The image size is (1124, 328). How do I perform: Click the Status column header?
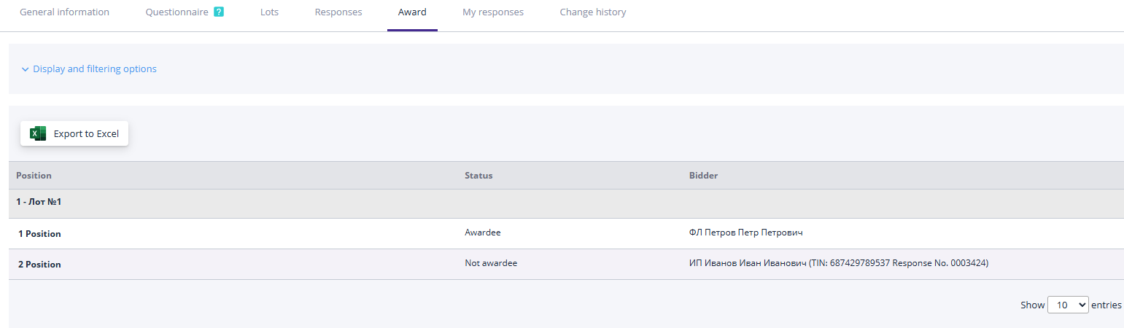478,176
